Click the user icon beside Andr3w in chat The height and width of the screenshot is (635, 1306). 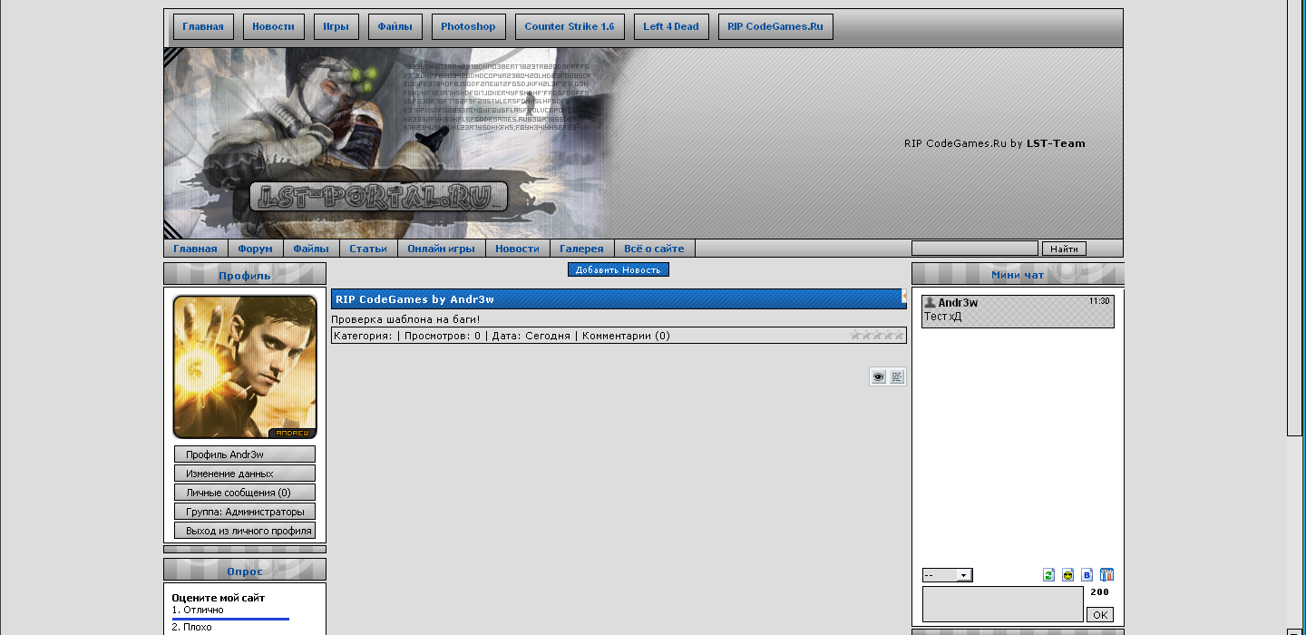pyautogui.click(x=930, y=302)
